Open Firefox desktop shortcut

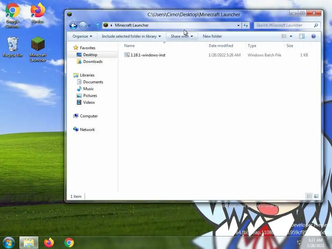coord(38,13)
